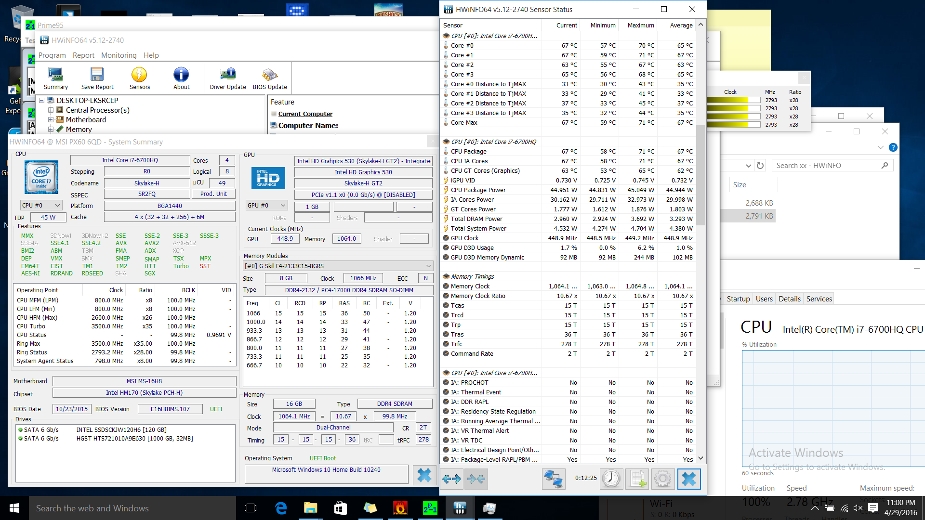Image resolution: width=925 pixels, height=520 pixels.
Task: Collapse the DESKTOP-LKSRCEP tree node
Action: coord(42,101)
